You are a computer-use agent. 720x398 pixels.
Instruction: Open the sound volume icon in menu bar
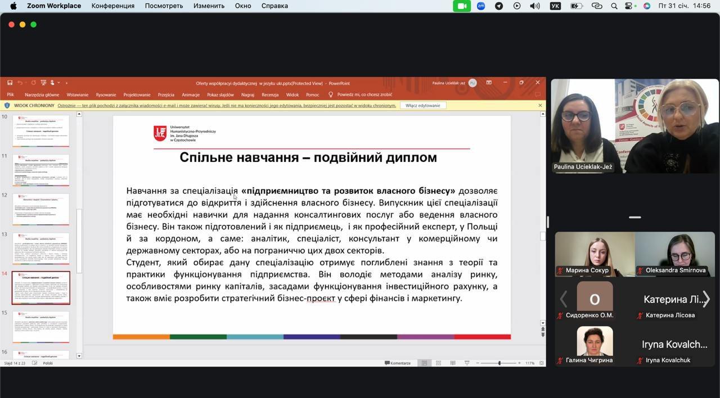pos(534,6)
